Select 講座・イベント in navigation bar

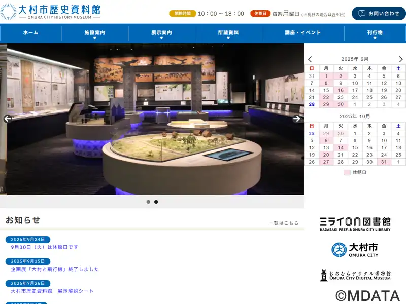303,33
